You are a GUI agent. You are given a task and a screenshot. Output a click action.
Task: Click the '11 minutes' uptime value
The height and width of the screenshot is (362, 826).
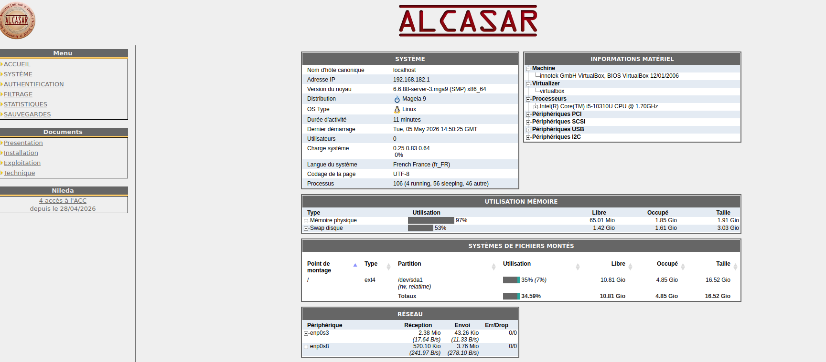(407, 120)
